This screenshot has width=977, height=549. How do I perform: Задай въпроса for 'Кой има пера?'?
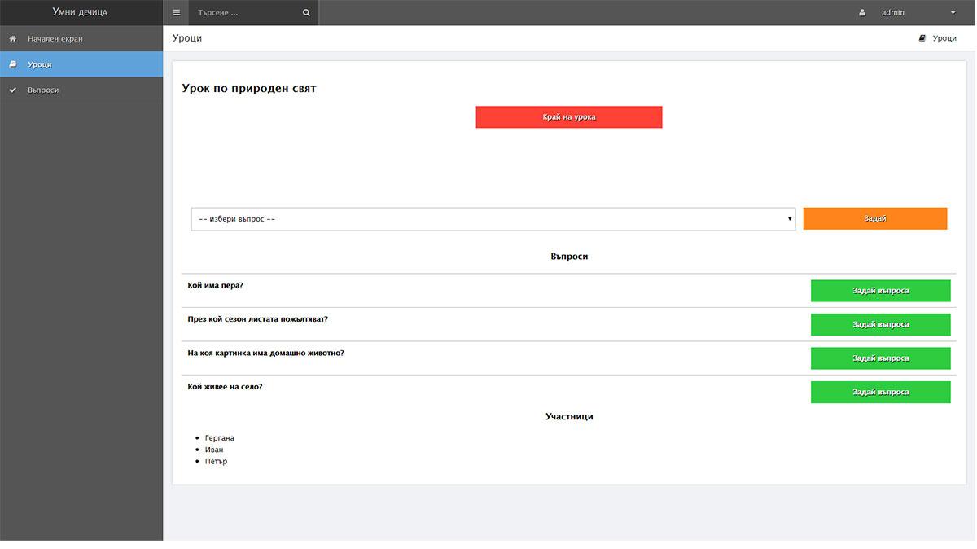[881, 291]
